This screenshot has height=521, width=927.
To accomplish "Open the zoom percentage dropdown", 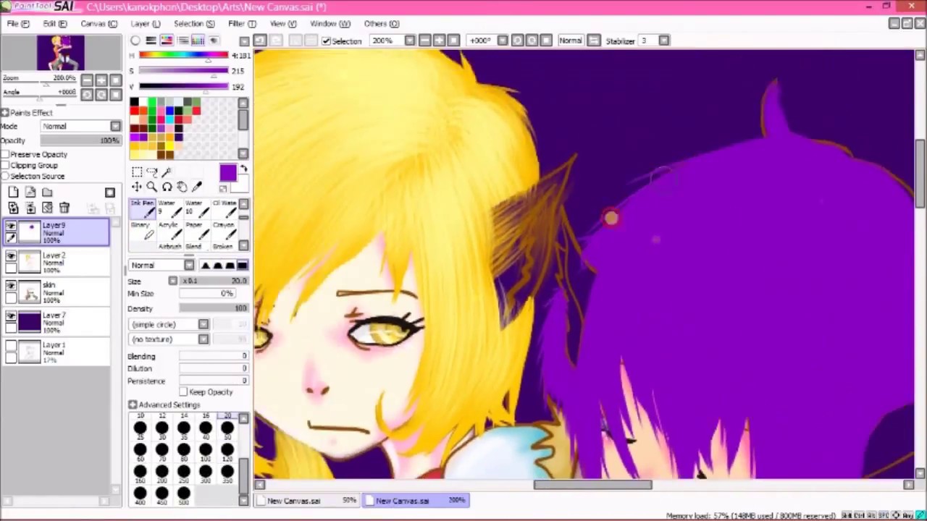I will pyautogui.click(x=410, y=41).
